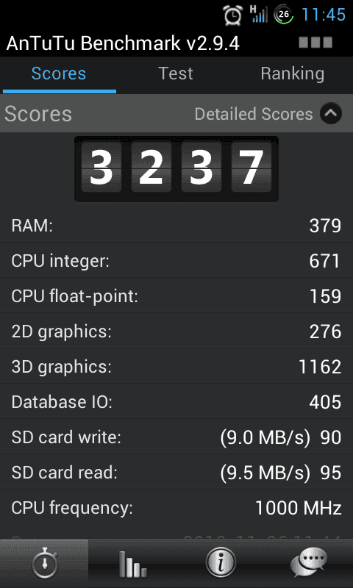Tap the signal strength indicator
Viewport: 353px width, 588px height.
[x=258, y=14]
